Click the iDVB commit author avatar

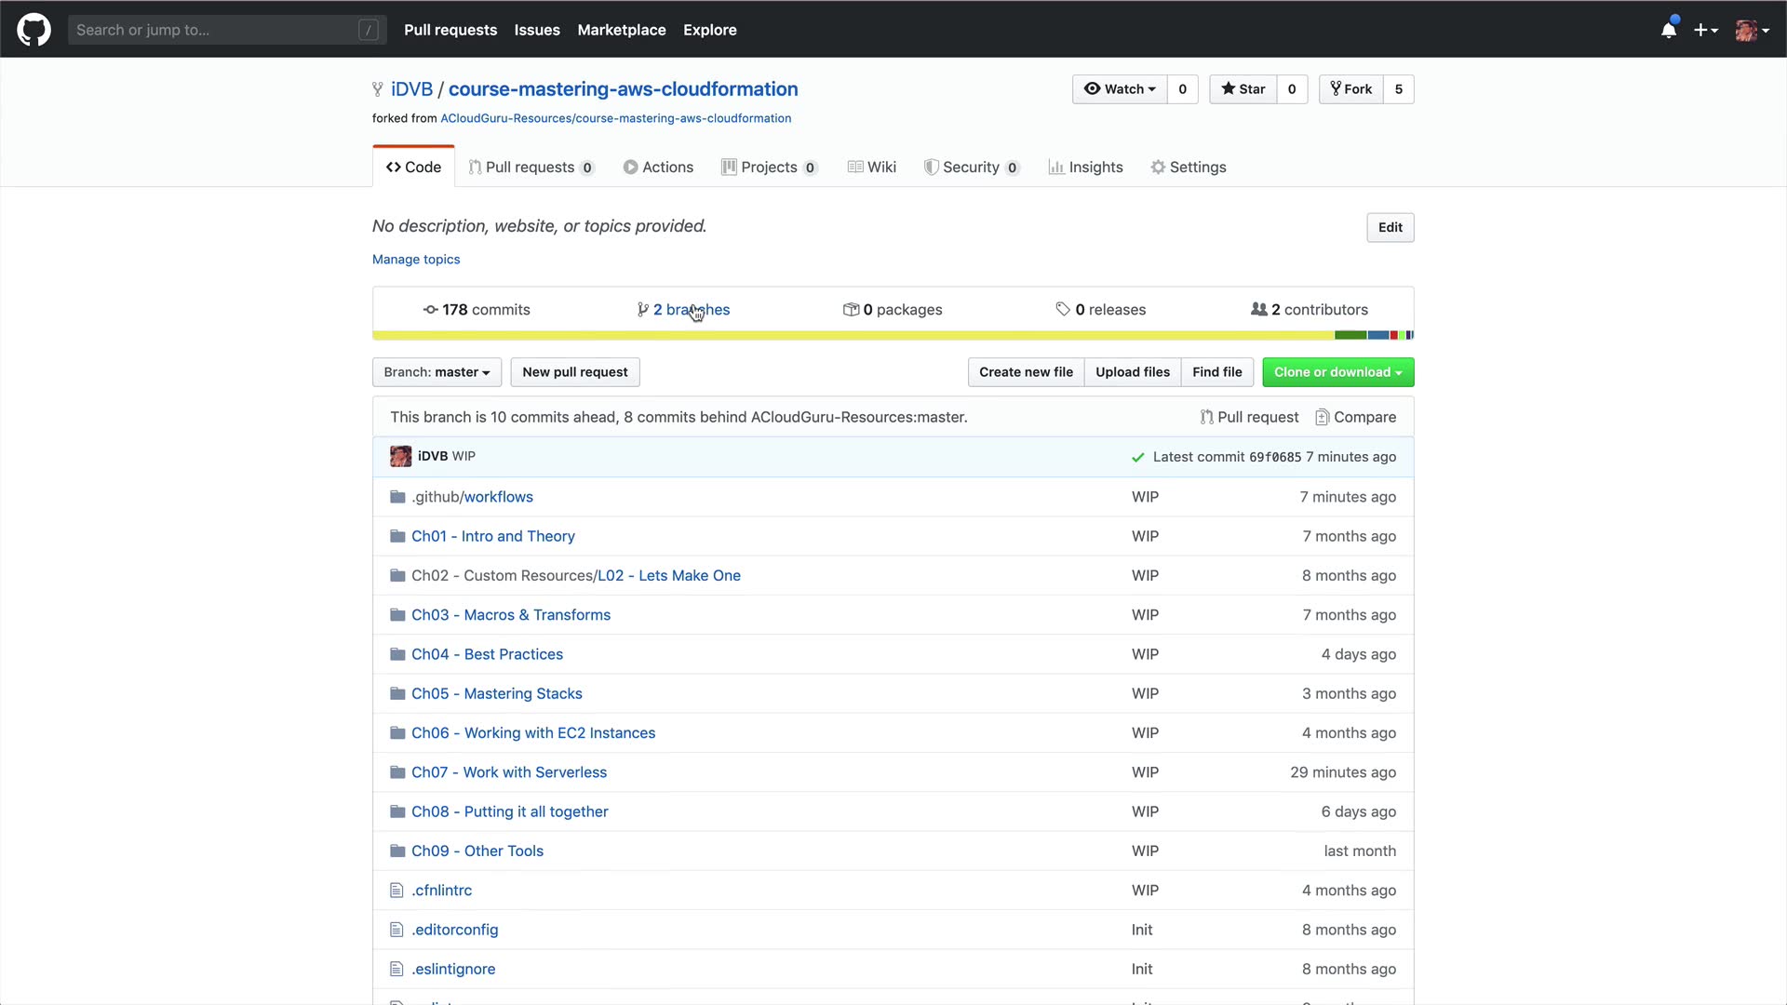click(x=400, y=456)
